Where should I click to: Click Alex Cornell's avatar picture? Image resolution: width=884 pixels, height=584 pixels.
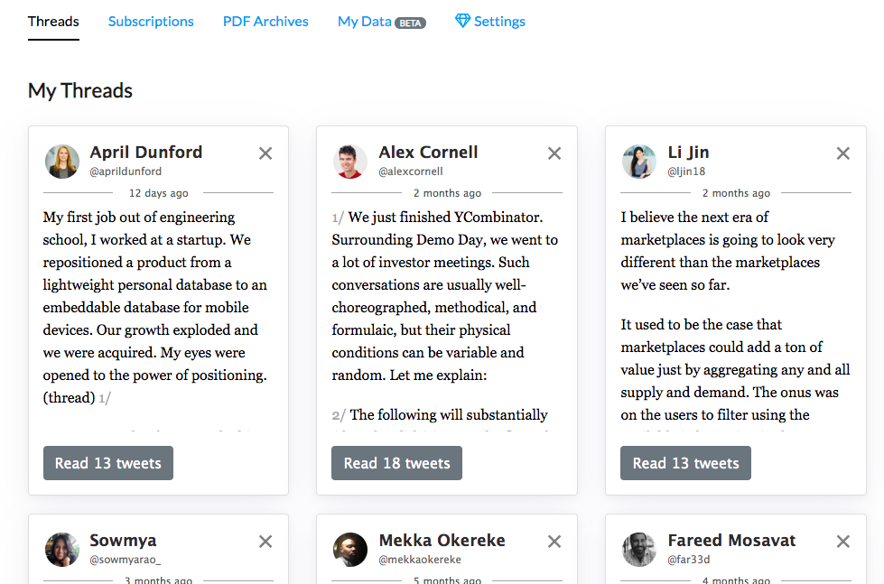tap(350, 162)
